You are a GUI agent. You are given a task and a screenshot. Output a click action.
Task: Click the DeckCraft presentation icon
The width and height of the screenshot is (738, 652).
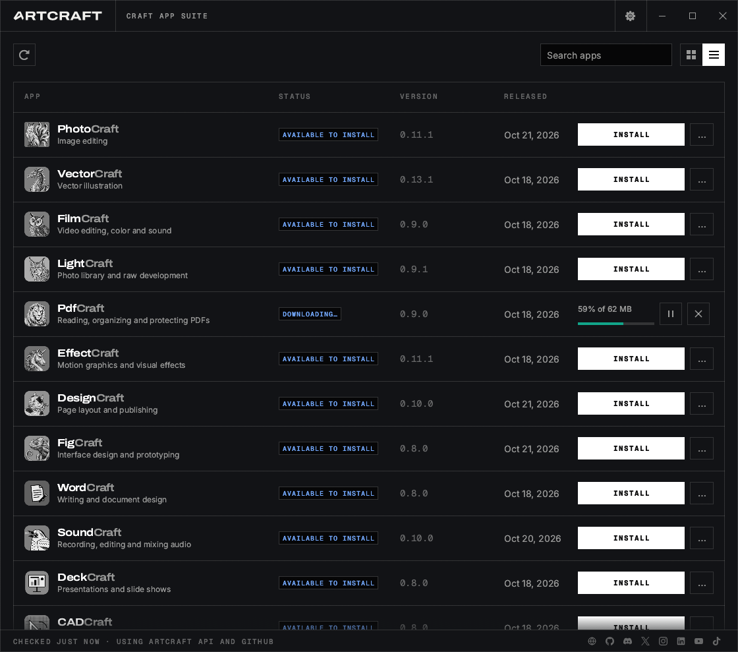pos(37,583)
